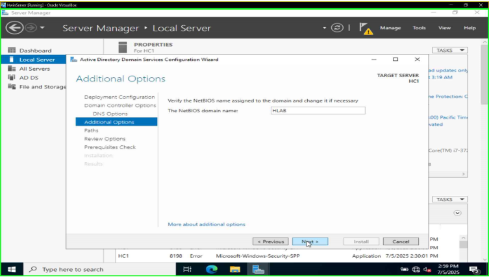Go to the Domain Controller Options step
489x277 pixels.
click(119, 105)
